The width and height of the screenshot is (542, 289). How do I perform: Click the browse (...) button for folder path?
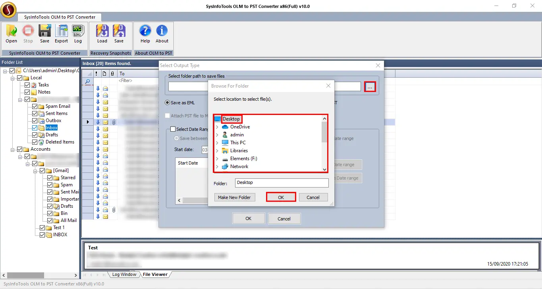click(x=370, y=86)
